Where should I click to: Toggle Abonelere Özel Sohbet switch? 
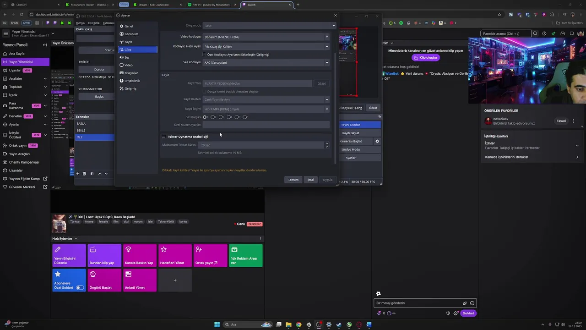point(80,287)
